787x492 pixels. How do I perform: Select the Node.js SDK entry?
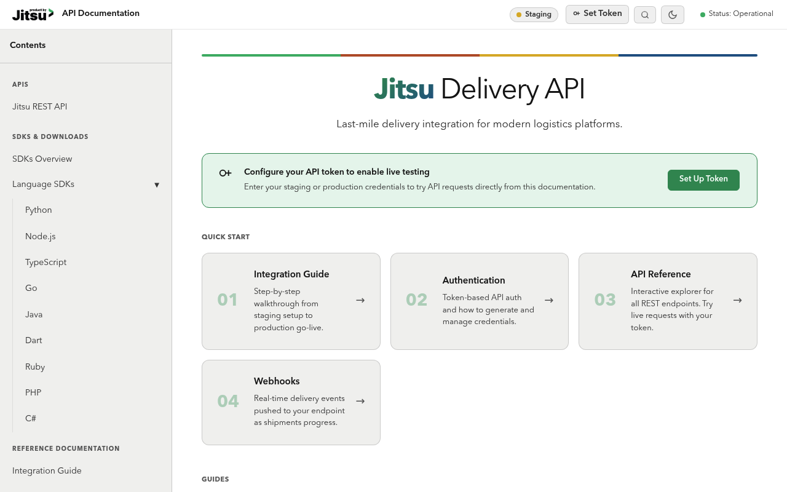(x=41, y=237)
